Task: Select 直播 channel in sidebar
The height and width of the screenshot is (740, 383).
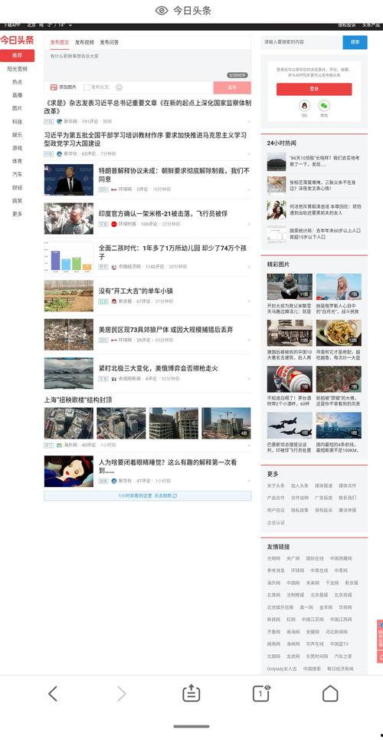Action: click(x=17, y=95)
